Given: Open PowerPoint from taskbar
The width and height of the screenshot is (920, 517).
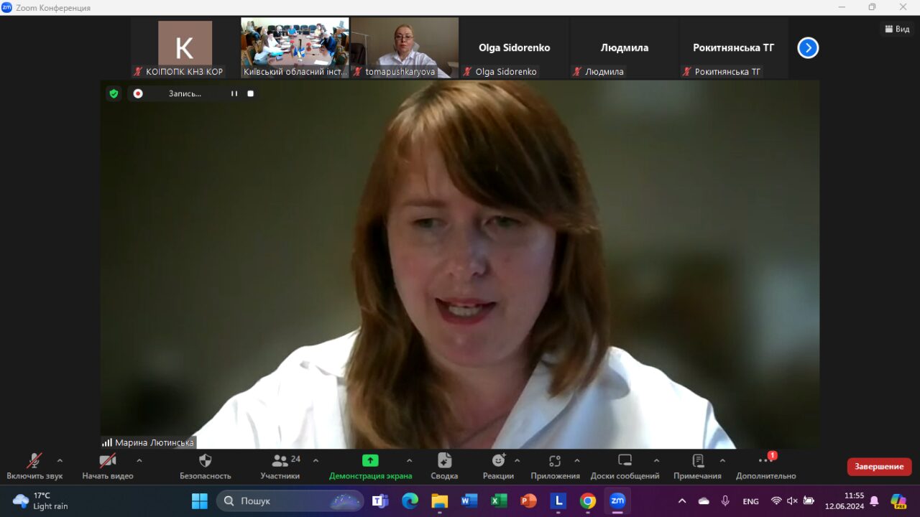Looking at the screenshot, I should (529, 500).
